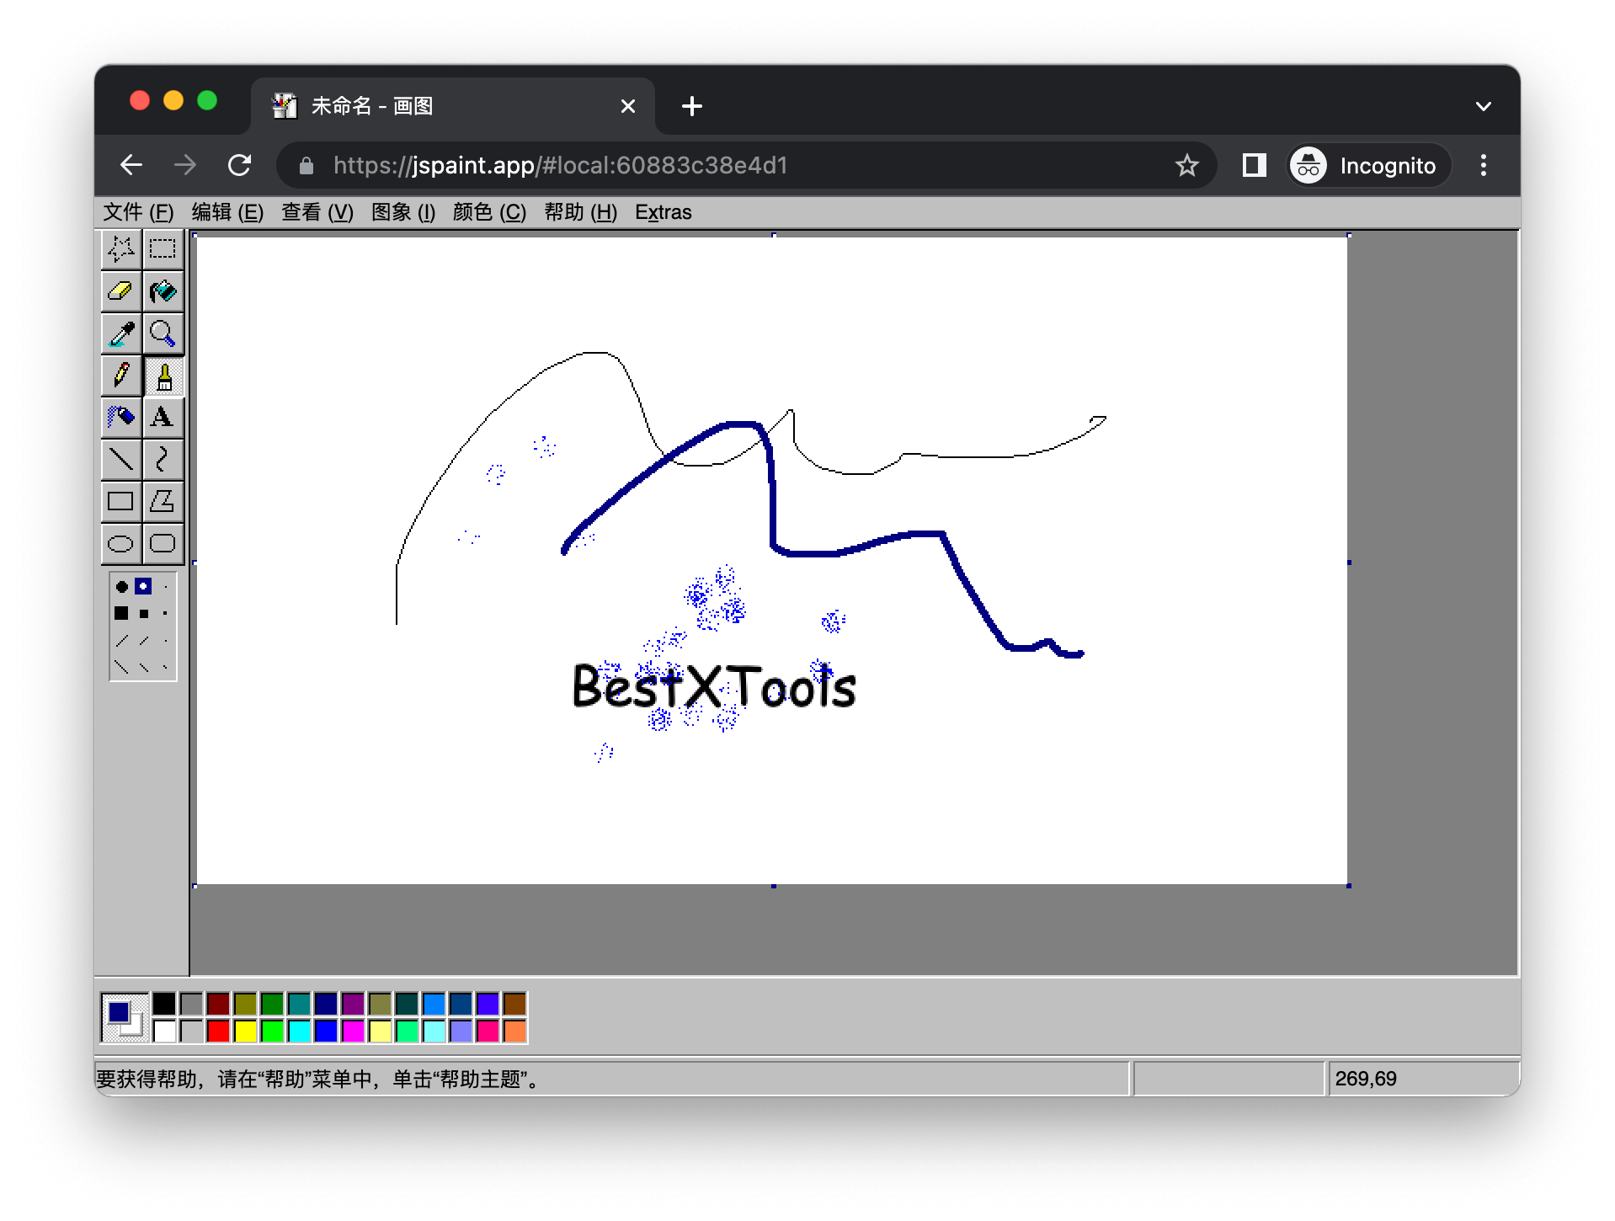Viewport: 1615px width, 1221px height.
Task: Pick the white palette color
Action: (165, 1031)
